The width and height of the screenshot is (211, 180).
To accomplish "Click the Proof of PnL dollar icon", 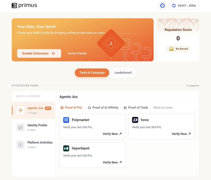I will pyautogui.click(x=62, y=108).
